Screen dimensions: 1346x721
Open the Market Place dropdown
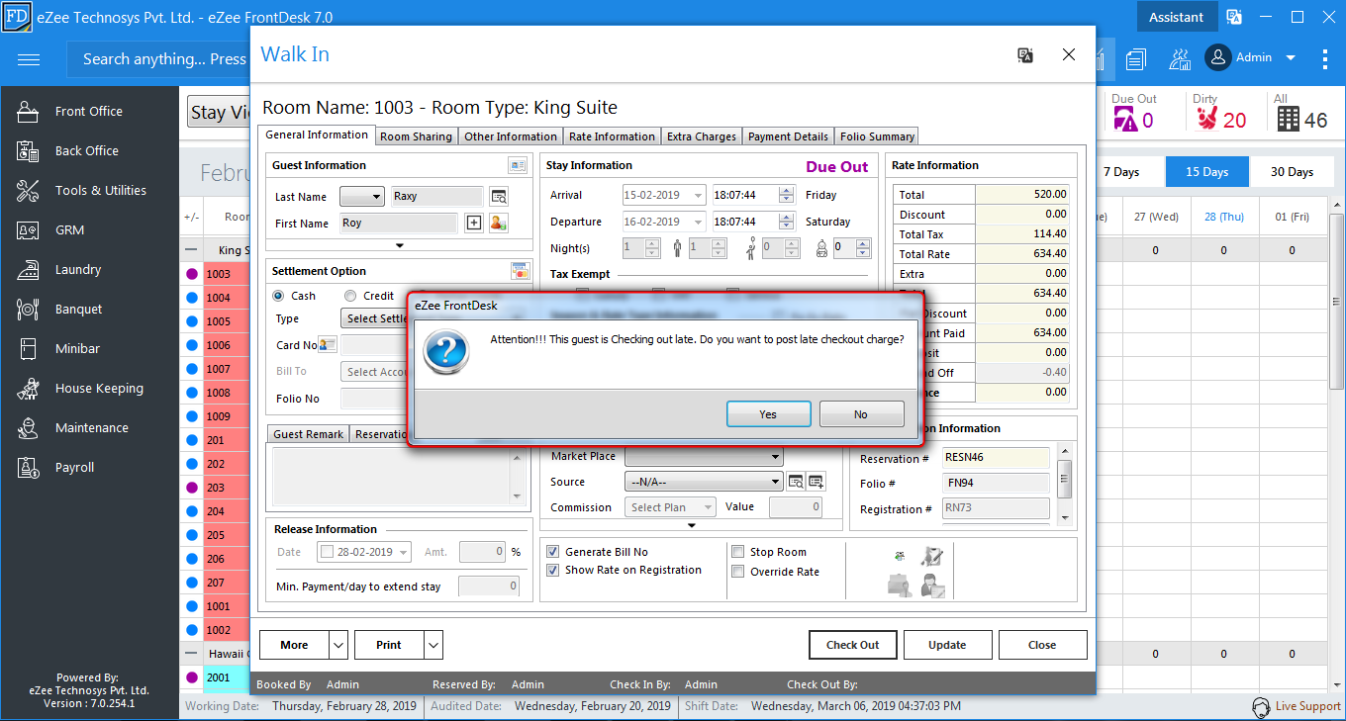click(x=704, y=457)
